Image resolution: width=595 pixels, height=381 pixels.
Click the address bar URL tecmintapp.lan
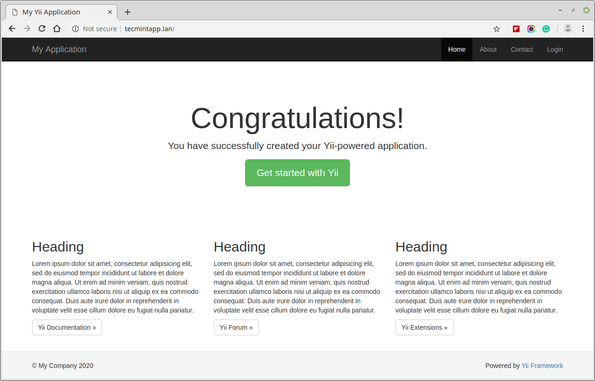click(x=150, y=29)
